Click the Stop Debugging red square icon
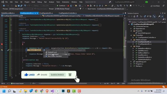This screenshot has width=167, height=94. [88, 6]
